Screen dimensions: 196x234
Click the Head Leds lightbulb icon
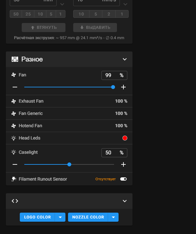pos(14,138)
